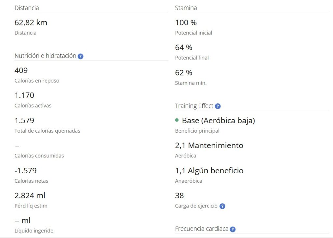
Task: Click the Stamina section heading
Action: 186,8
